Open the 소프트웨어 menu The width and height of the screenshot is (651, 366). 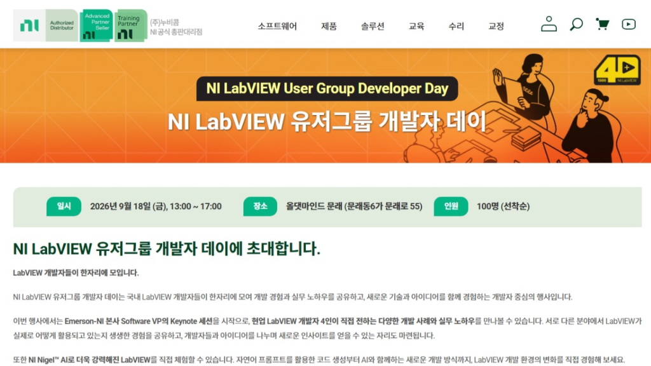click(x=277, y=26)
